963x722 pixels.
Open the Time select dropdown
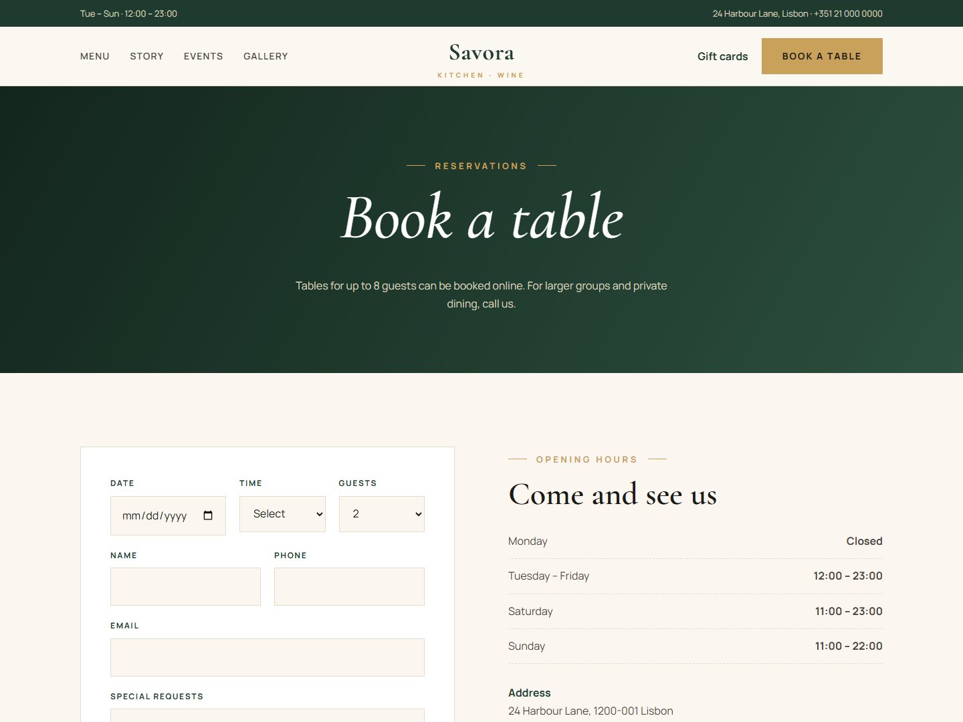pyautogui.click(x=282, y=514)
